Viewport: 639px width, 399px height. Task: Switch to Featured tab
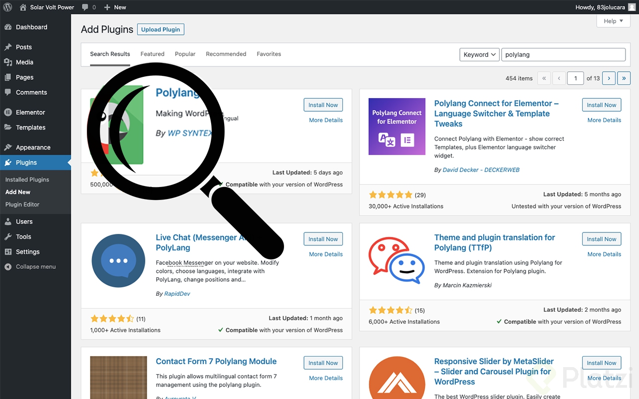(152, 54)
